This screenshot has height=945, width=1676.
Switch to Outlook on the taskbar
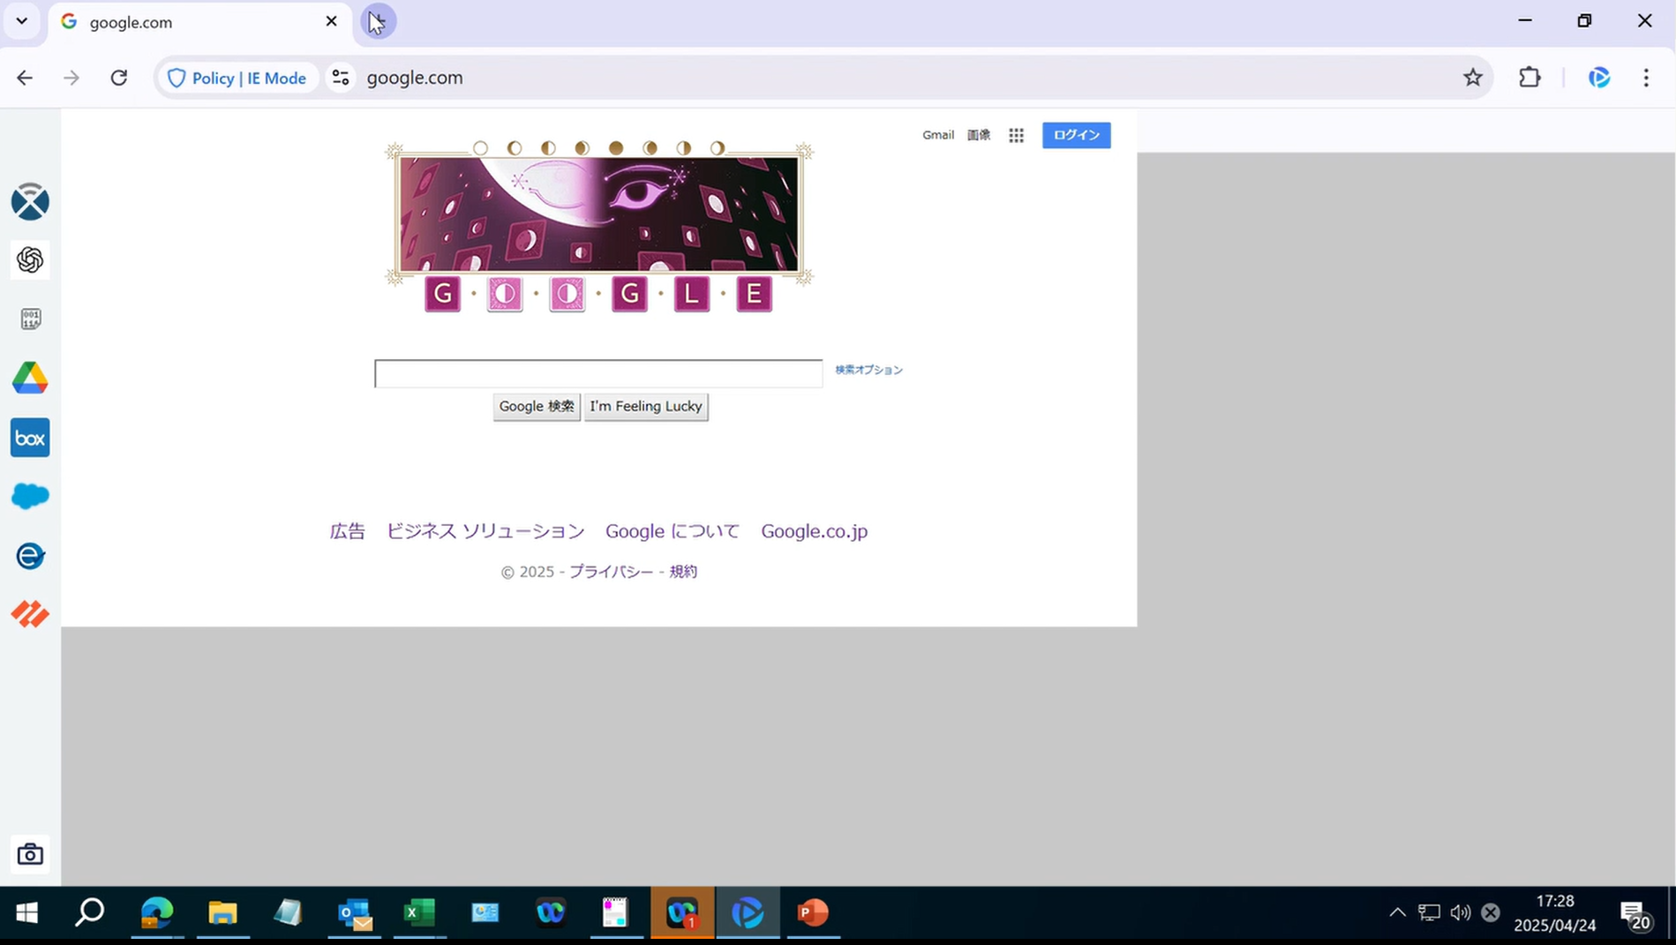coord(355,912)
